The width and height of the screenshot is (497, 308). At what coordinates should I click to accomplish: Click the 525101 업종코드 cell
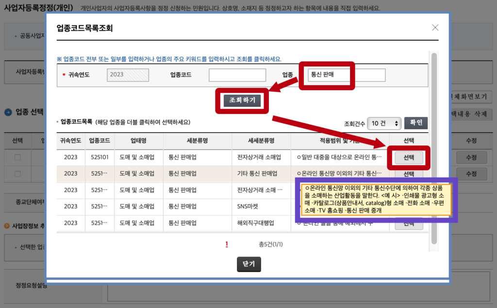[x=99, y=158]
